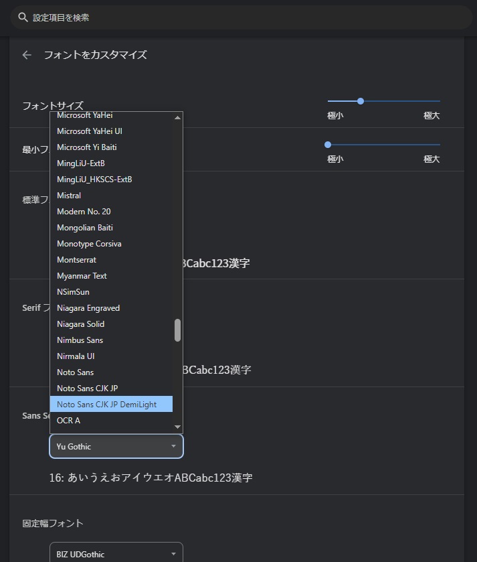Choose Niagara Engraved font
Image resolution: width=477 pixels, height=562 pixels.
[111, 308]
